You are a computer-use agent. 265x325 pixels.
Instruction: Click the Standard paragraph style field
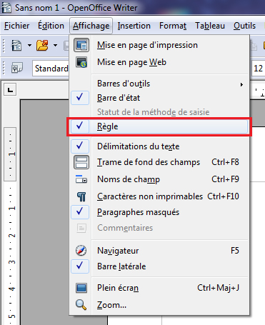(51, 69)
